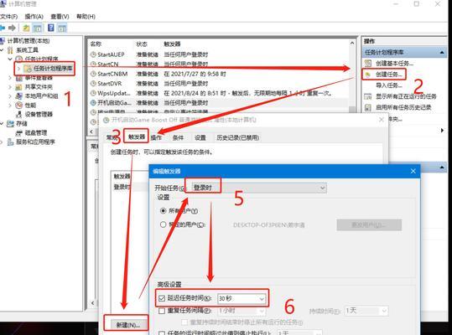Switch to the 条件 tab
This screenshot has height=335, width=452.
coord(178,137)
